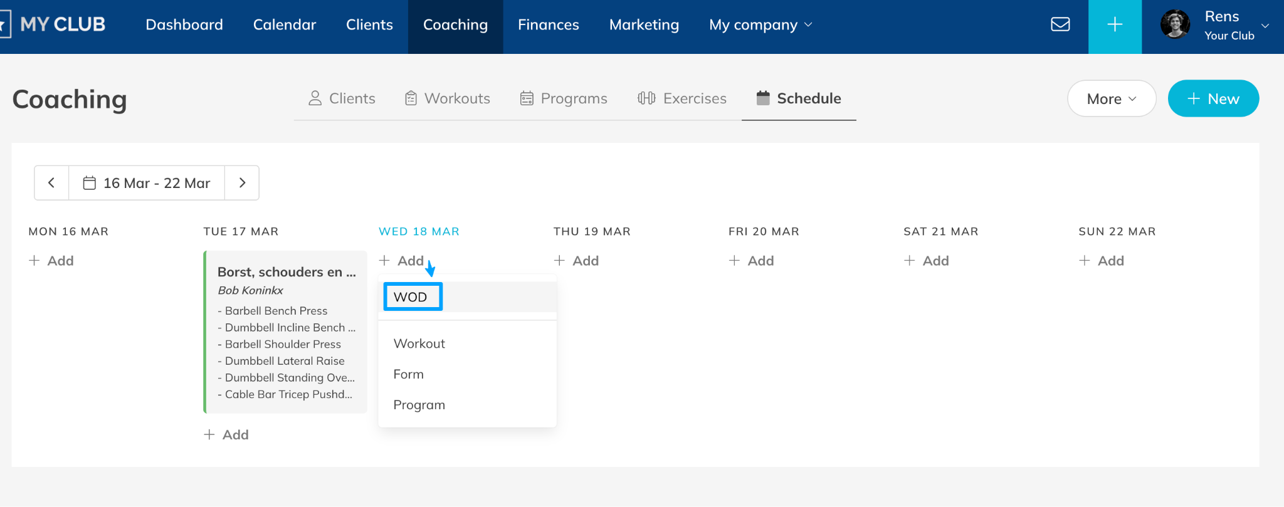Viewport: 1284px width, 507px height.
Task: Open the Exercises dumbbell tab
Action: pyautogui.click(x=682, y=98)
